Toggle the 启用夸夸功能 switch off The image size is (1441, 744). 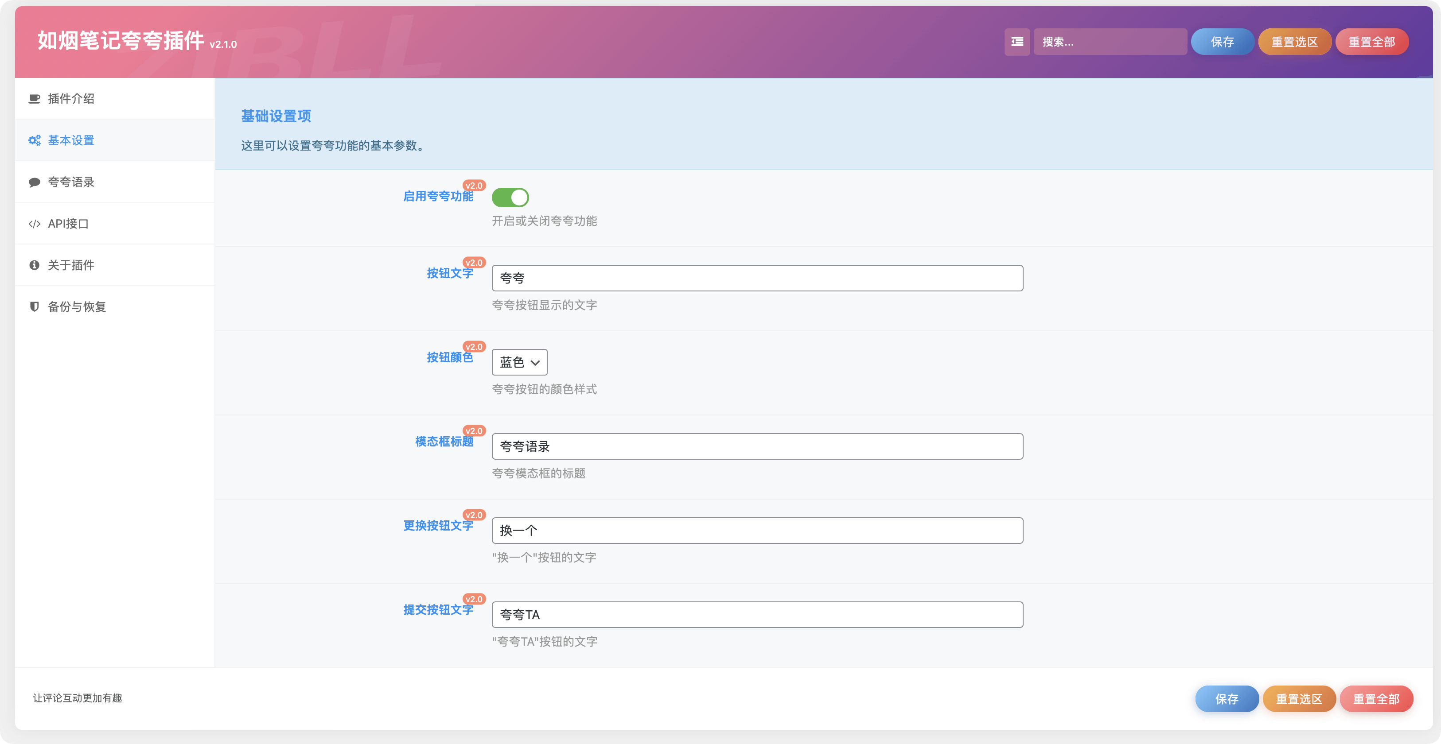(x=510, y=198)
